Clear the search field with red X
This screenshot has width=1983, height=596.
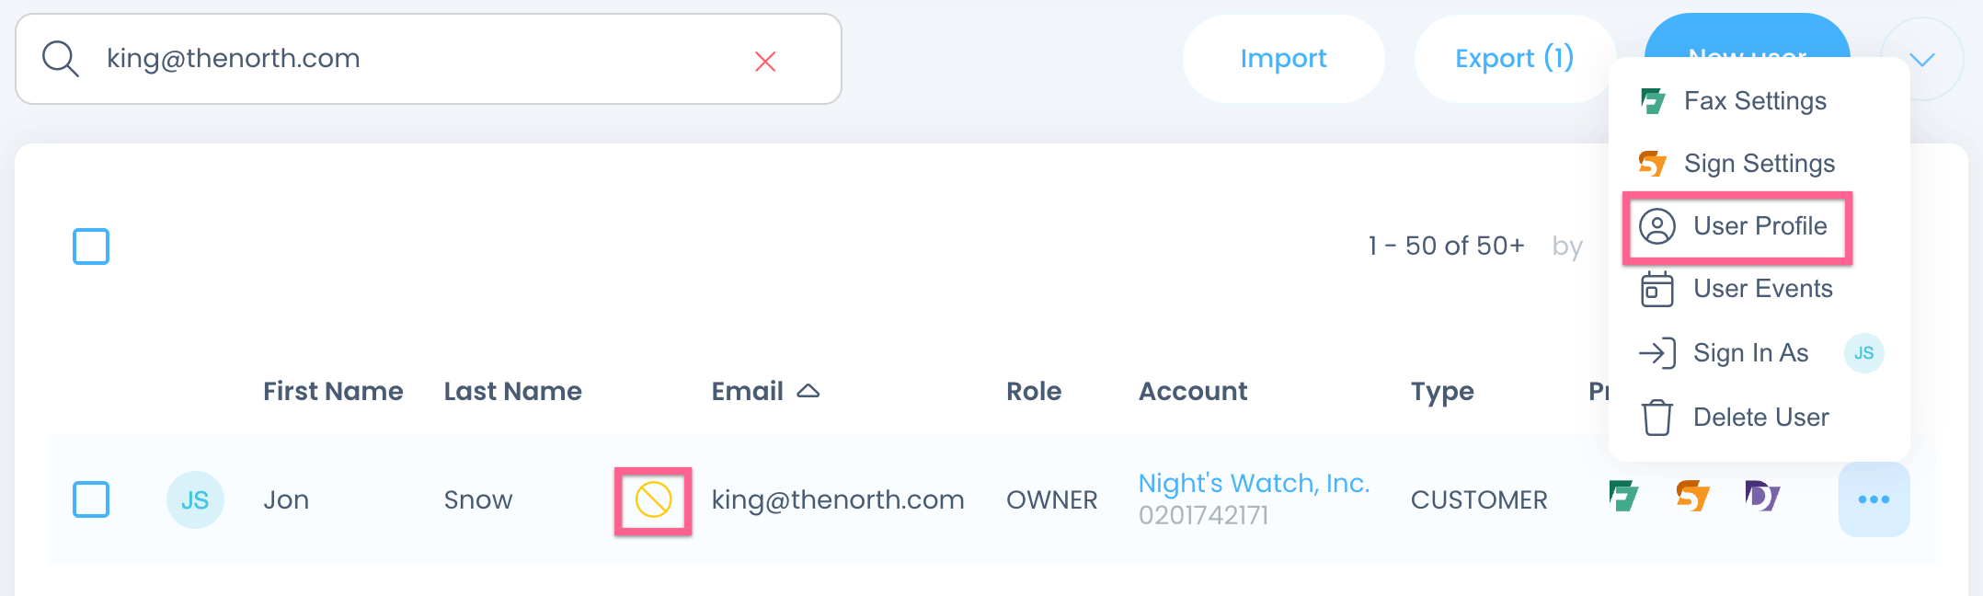(x=765, y=62)
